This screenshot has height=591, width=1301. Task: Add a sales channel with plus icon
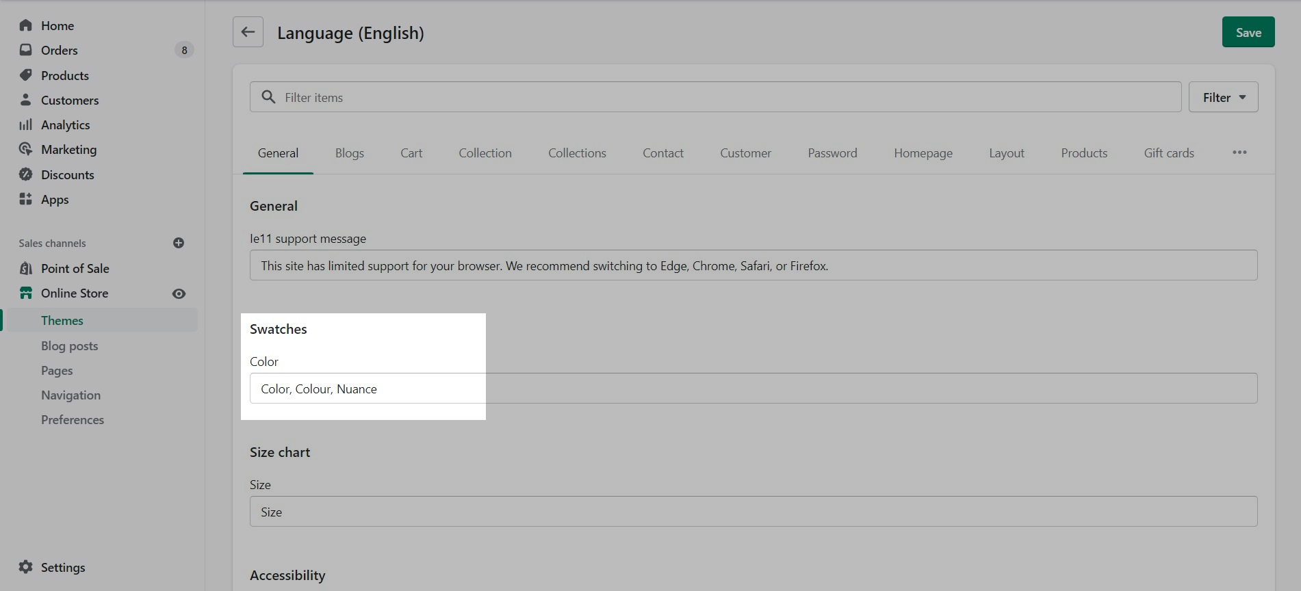[179, 243]
